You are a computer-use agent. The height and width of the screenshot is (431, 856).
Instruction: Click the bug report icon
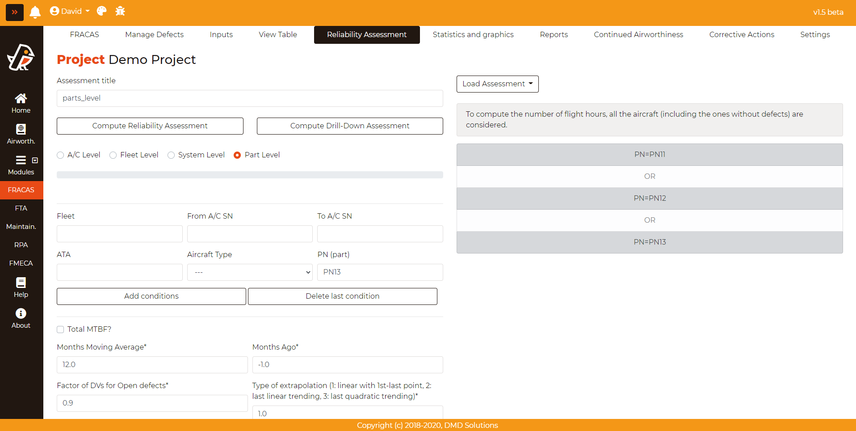pyautogui.click(x=120, y=11)
